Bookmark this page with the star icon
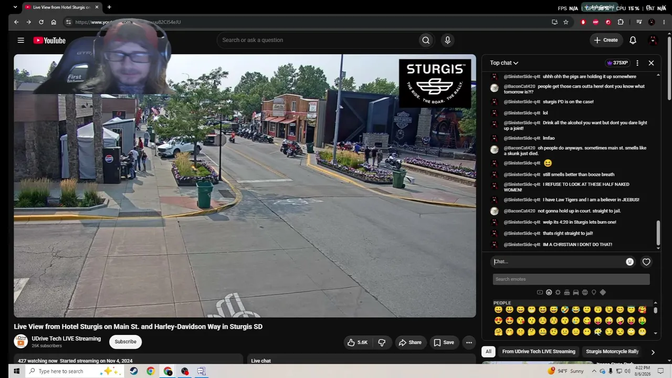The image size is (672, 378). click(566, 22)
